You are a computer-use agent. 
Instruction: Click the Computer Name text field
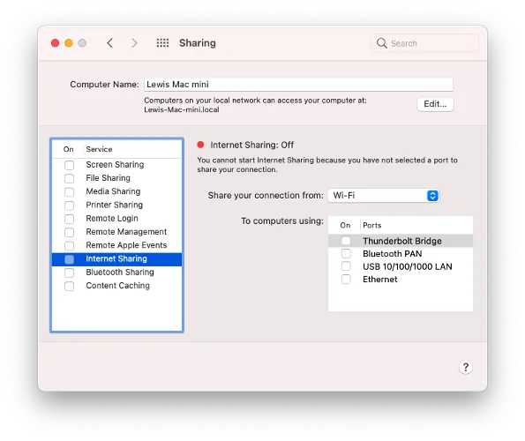[298, 85]
